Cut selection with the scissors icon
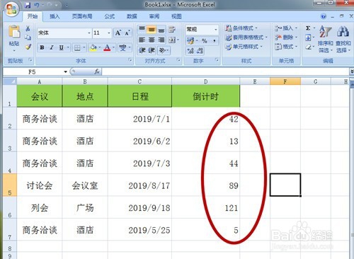The height and width of the screenshot is (259, 354). (x=28, y=28)
